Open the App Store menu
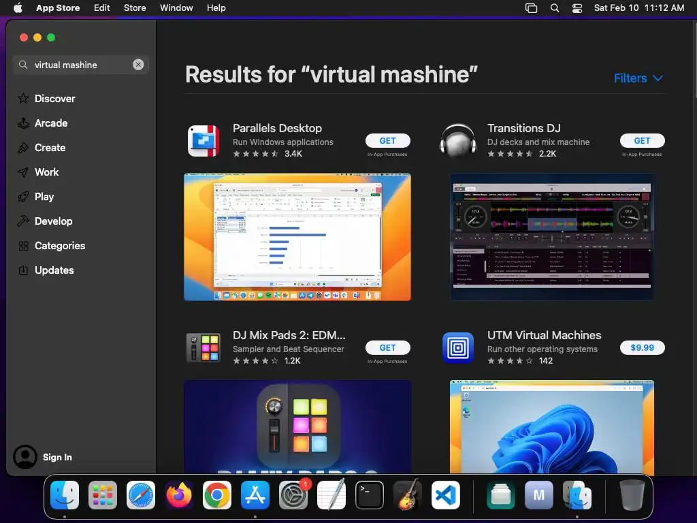The image size is (697, 523). point(58,7)
